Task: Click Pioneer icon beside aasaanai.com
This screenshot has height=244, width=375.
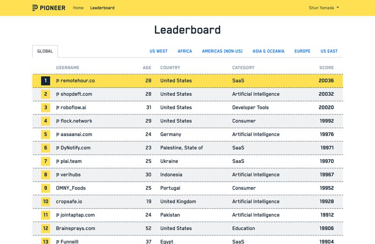Action: click(58, 134)
